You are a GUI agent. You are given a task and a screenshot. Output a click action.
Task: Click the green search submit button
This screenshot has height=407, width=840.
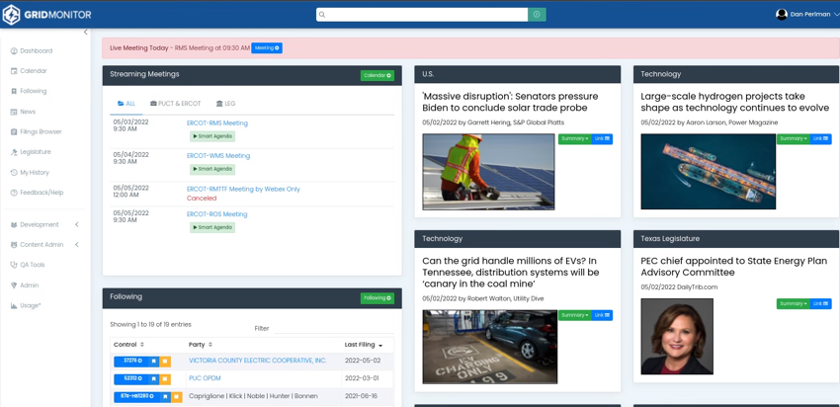537,15
